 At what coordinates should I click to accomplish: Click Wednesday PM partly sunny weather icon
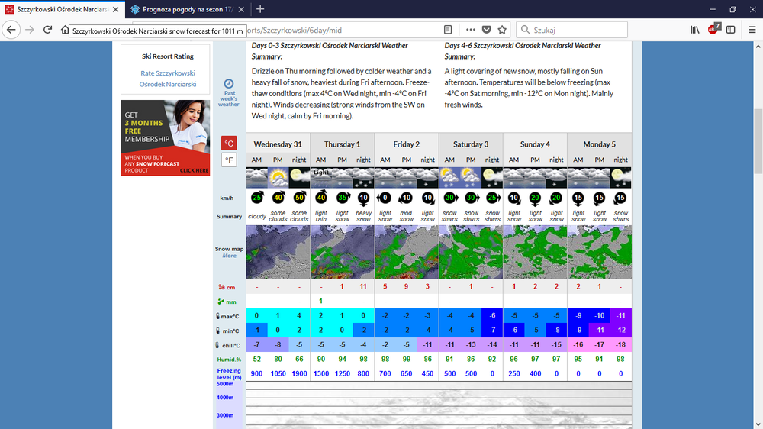coord(278,178)
